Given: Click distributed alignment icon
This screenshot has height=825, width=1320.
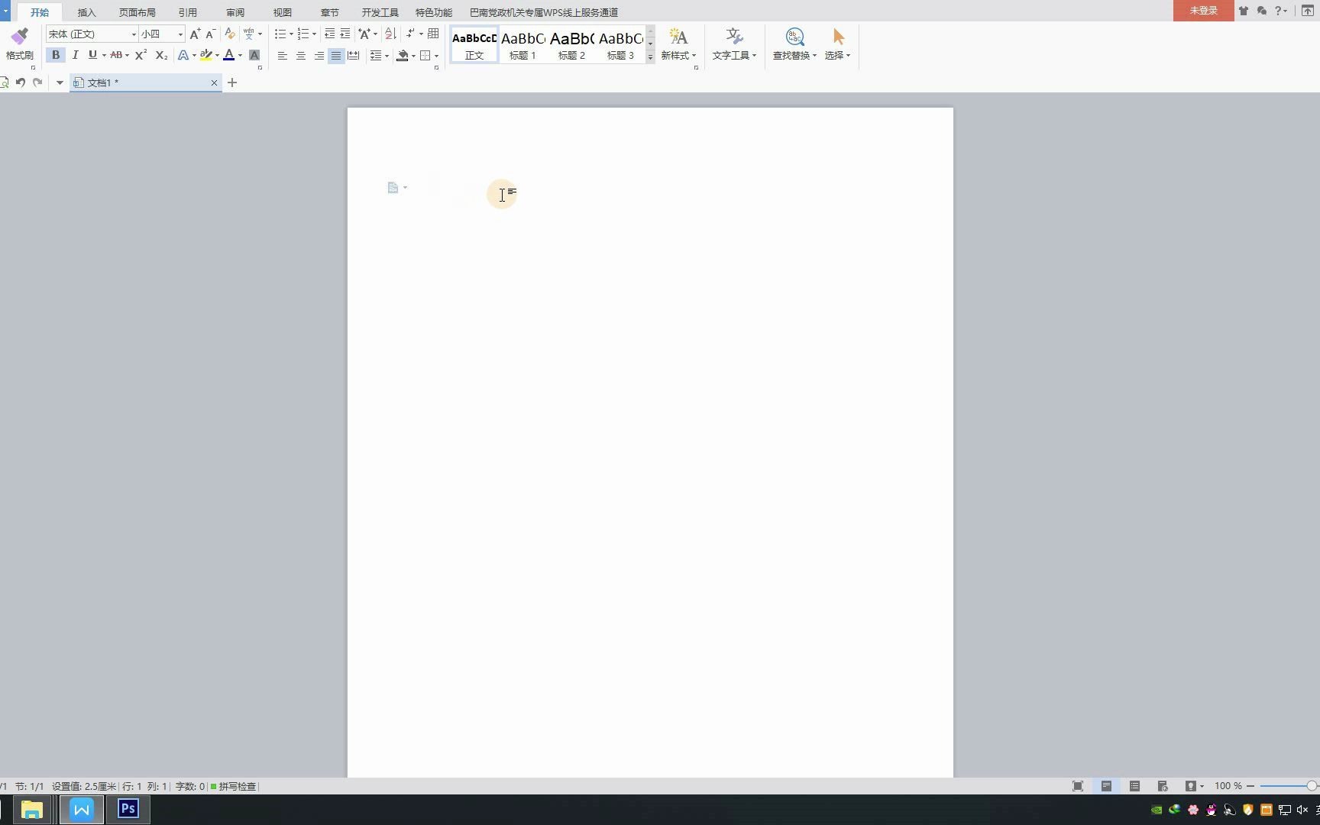Looking at the screenshot, I should [354, 55].
